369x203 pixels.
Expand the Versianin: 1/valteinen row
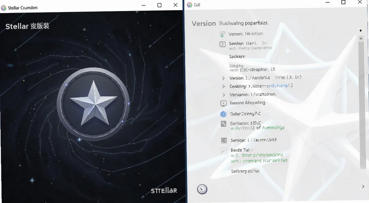click(x=223, y=95)
